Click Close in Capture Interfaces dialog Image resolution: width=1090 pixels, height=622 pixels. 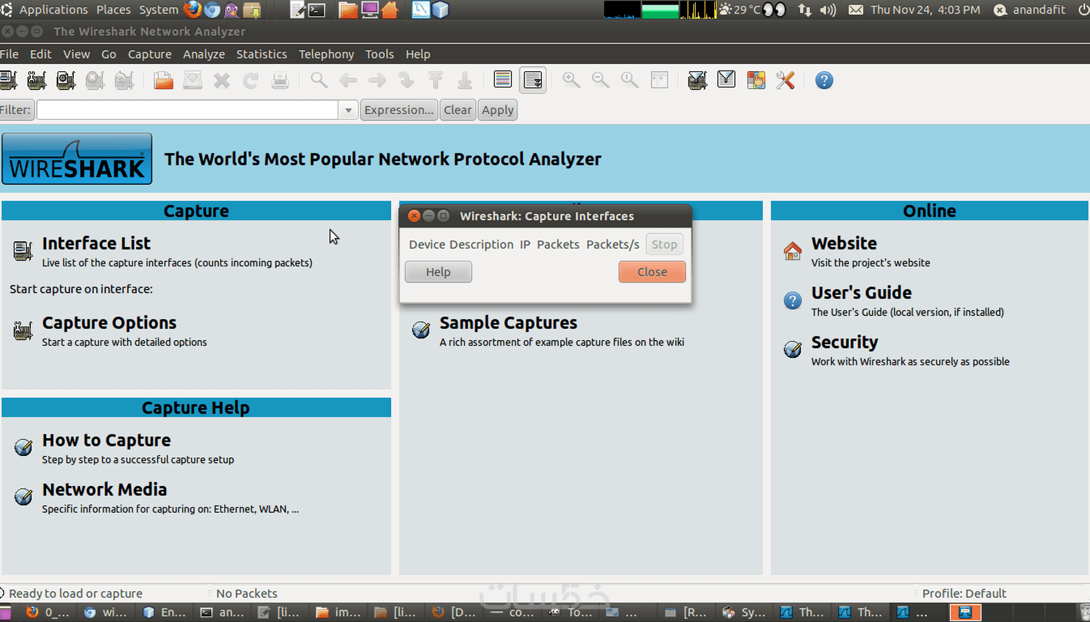[652, 272]
